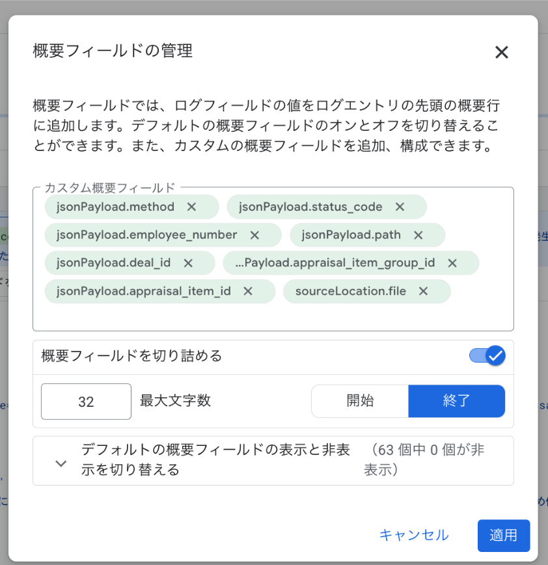Viewport: 548px width, 565px height.
Task: Click the キャンセル button
Action: click(x=414, y=536)
